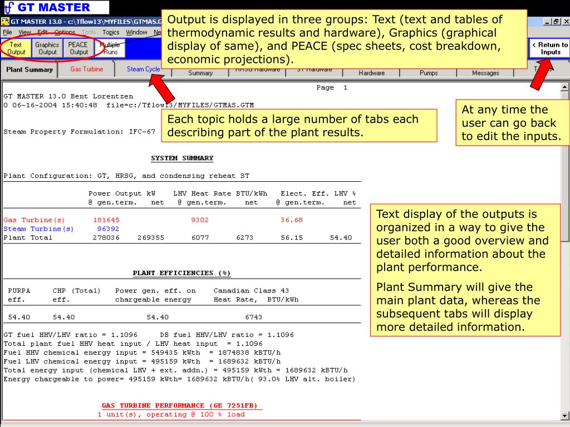Open the Pumps tab
Screen dimensions: 570x427
(x=429, y=73)
